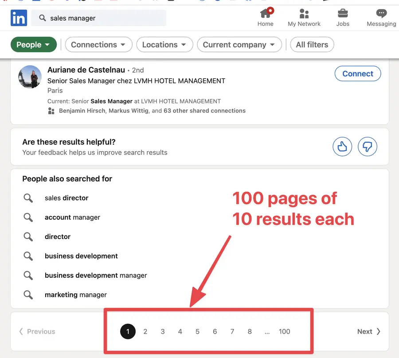Click the search icon beside sales director

point(28,198)
